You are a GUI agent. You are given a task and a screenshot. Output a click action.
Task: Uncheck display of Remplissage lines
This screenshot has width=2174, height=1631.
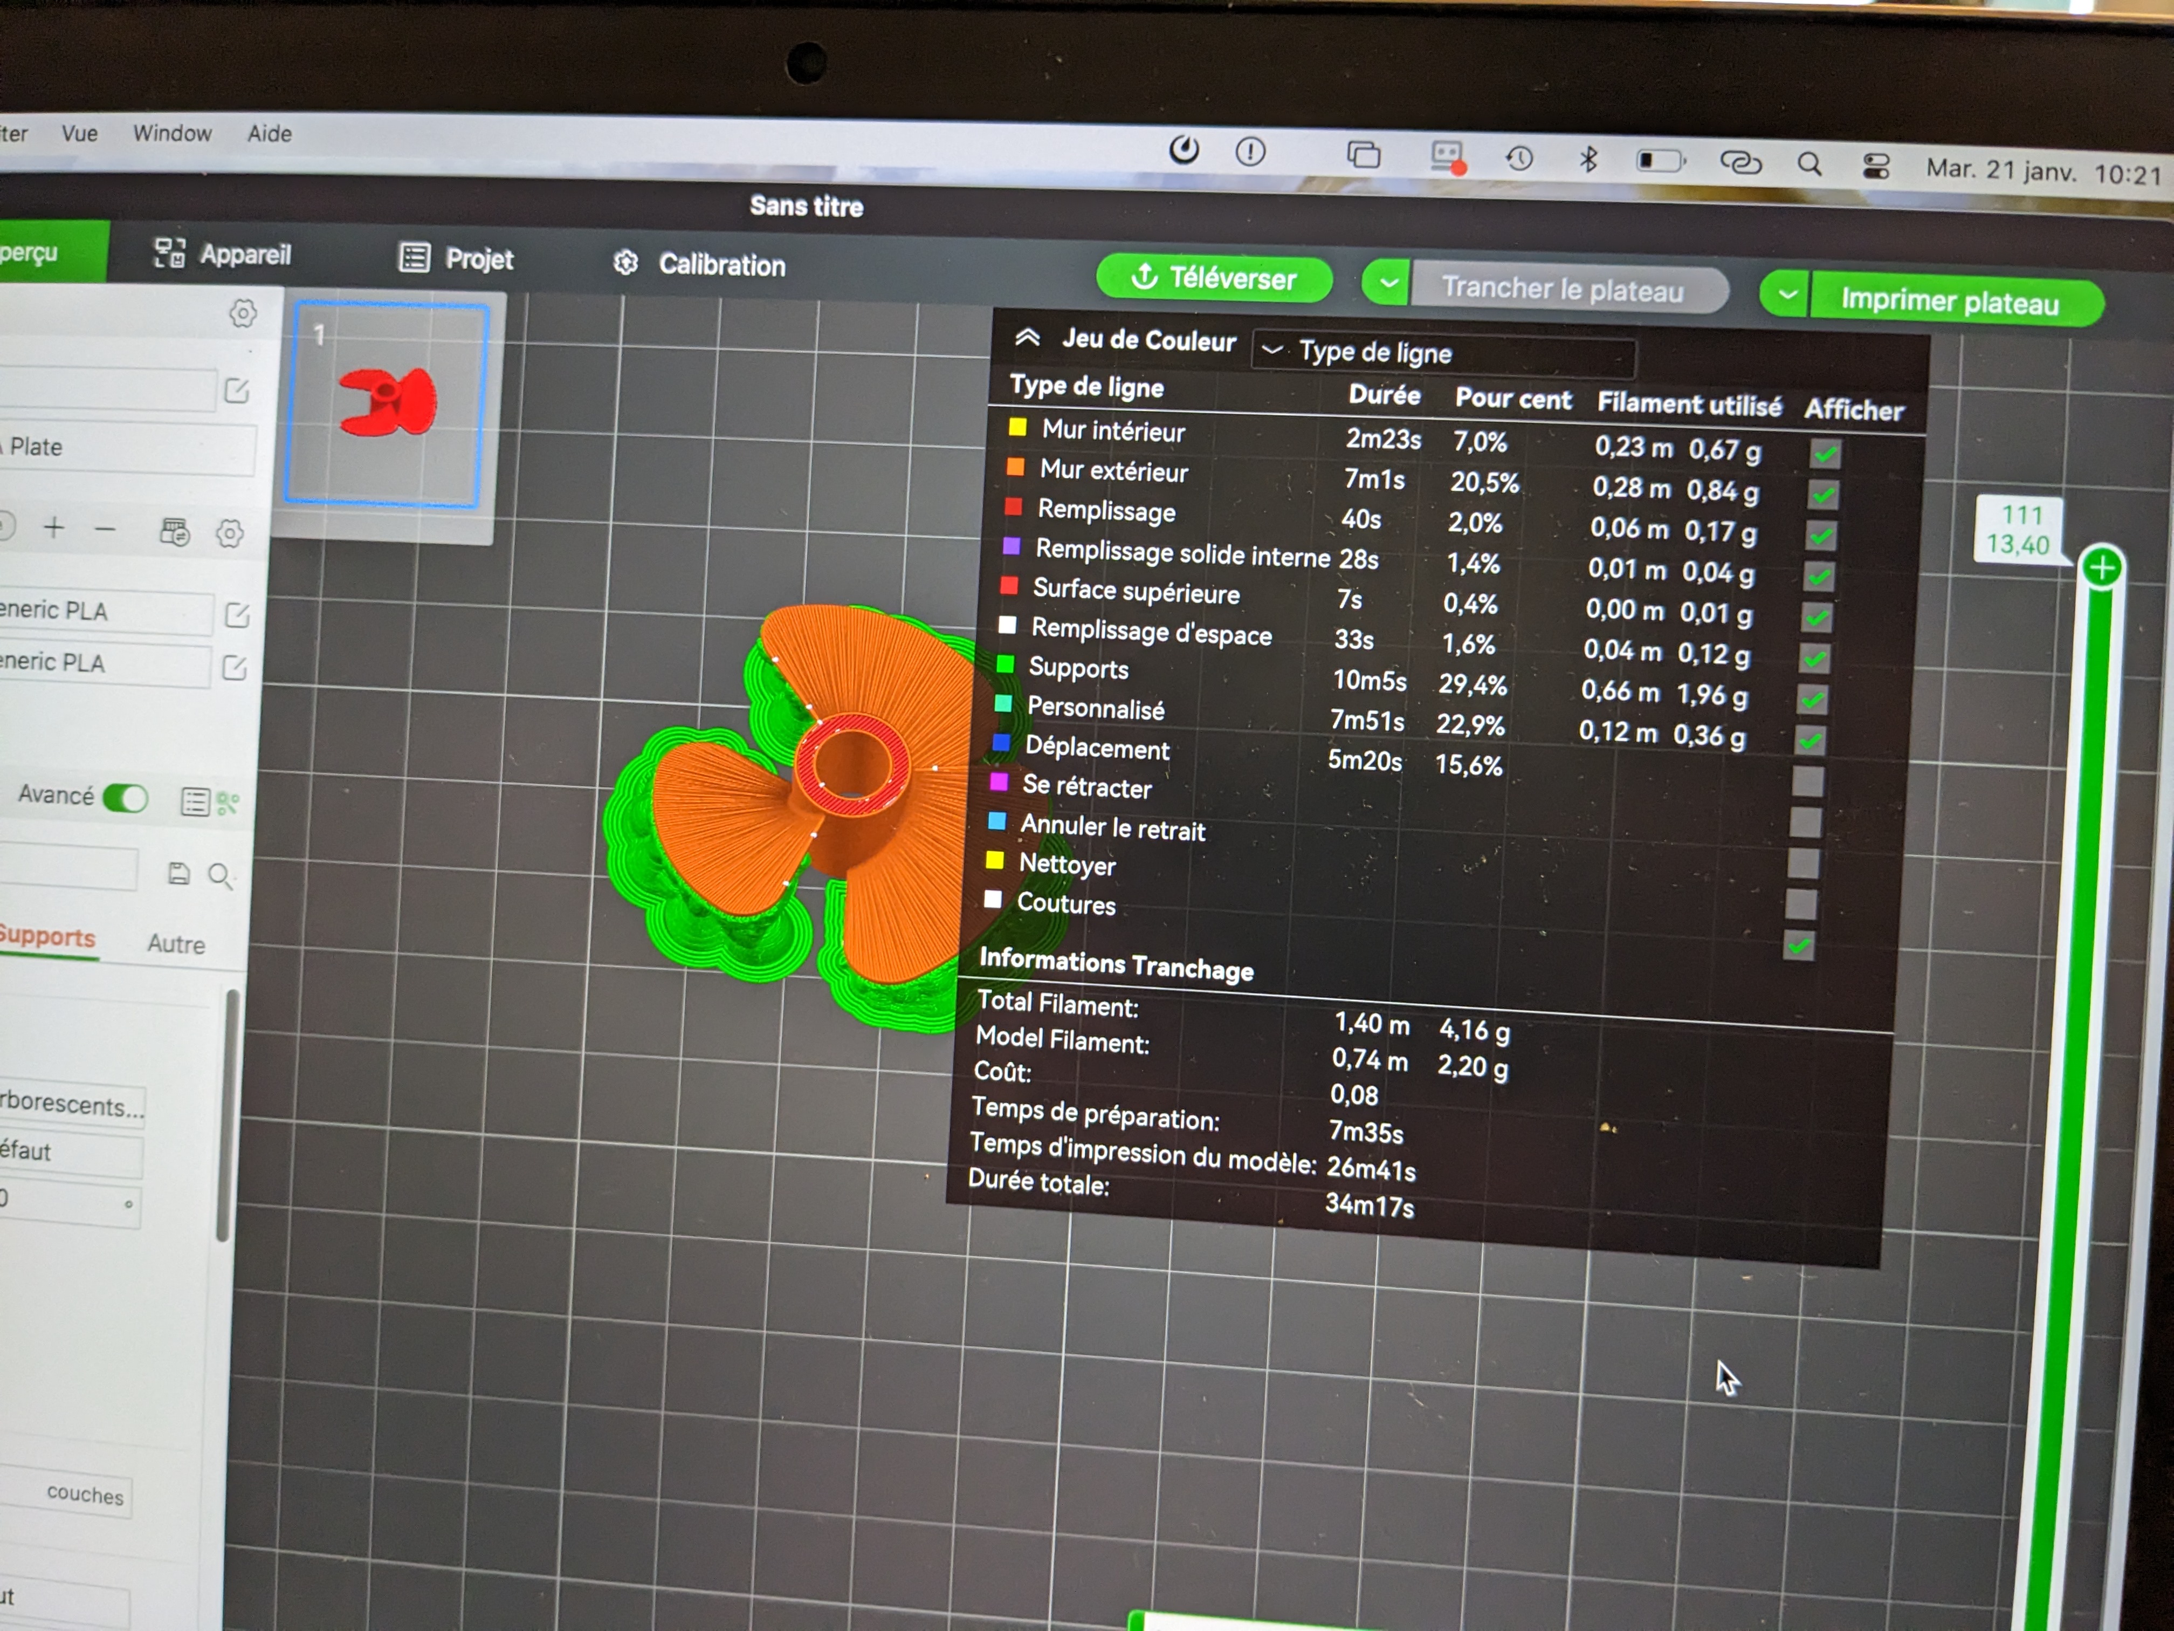click(1821, 536)
